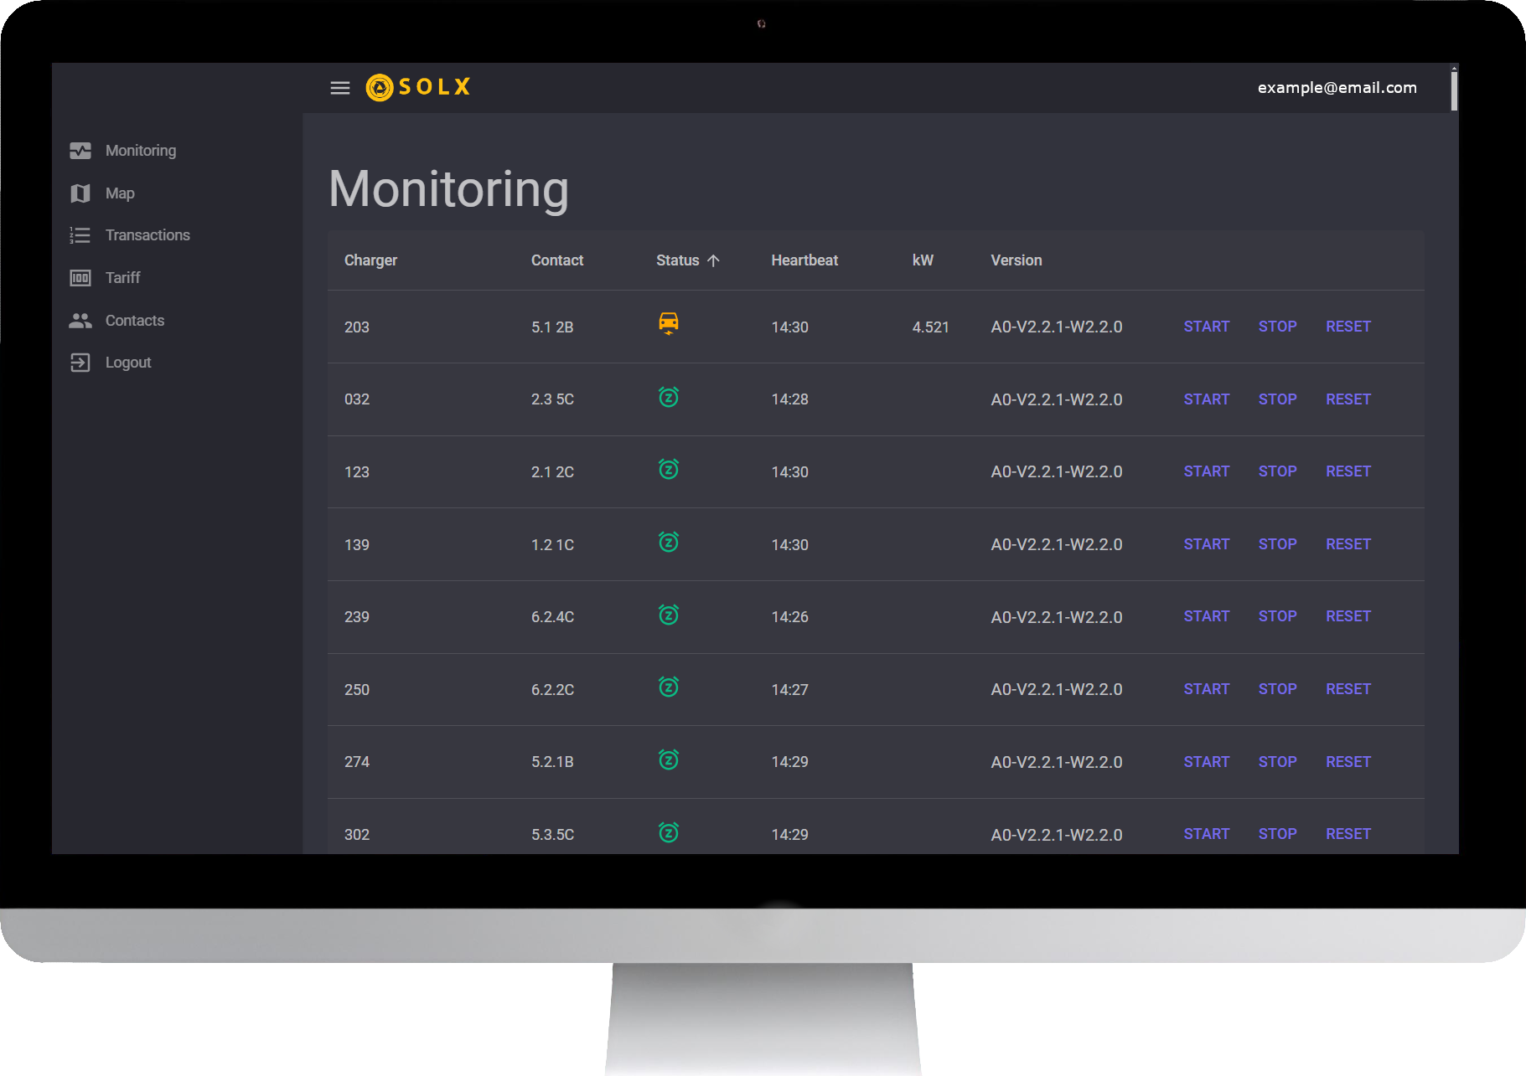Click the Logout arrow icon
The image size is (1526, 1076).
pyautogui.click(x=80, y=363)
